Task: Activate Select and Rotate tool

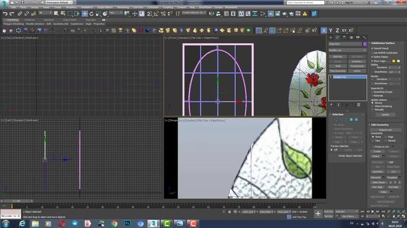Action: click(92, 14)
